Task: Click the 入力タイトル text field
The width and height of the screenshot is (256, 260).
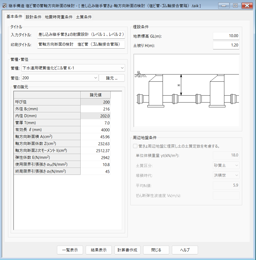Action: tap(81, 34)
